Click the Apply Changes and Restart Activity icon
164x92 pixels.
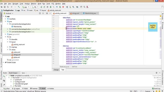point(44,7)
